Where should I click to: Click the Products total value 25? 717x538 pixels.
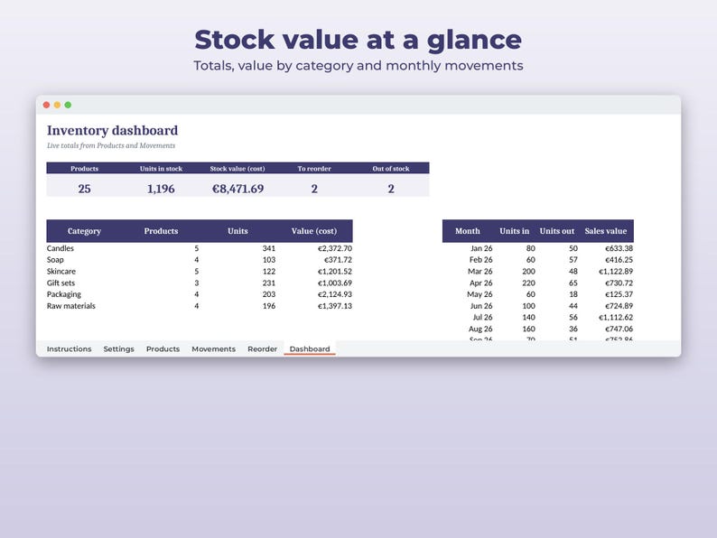pyautogui.click(x=84, y=189)
